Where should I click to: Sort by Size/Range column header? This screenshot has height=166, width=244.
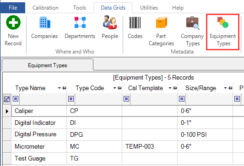tap(201, 88)
